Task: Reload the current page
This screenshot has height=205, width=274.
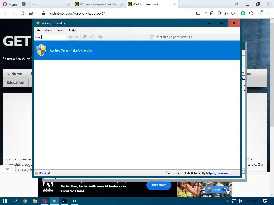Action: 22,13
